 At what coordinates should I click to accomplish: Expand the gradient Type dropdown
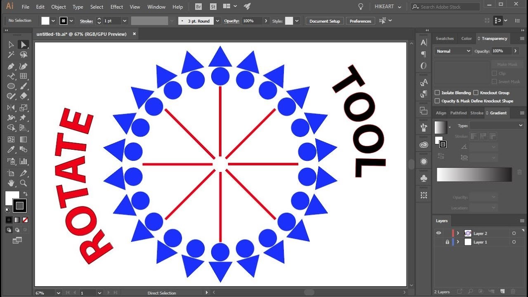coord(497,125)
